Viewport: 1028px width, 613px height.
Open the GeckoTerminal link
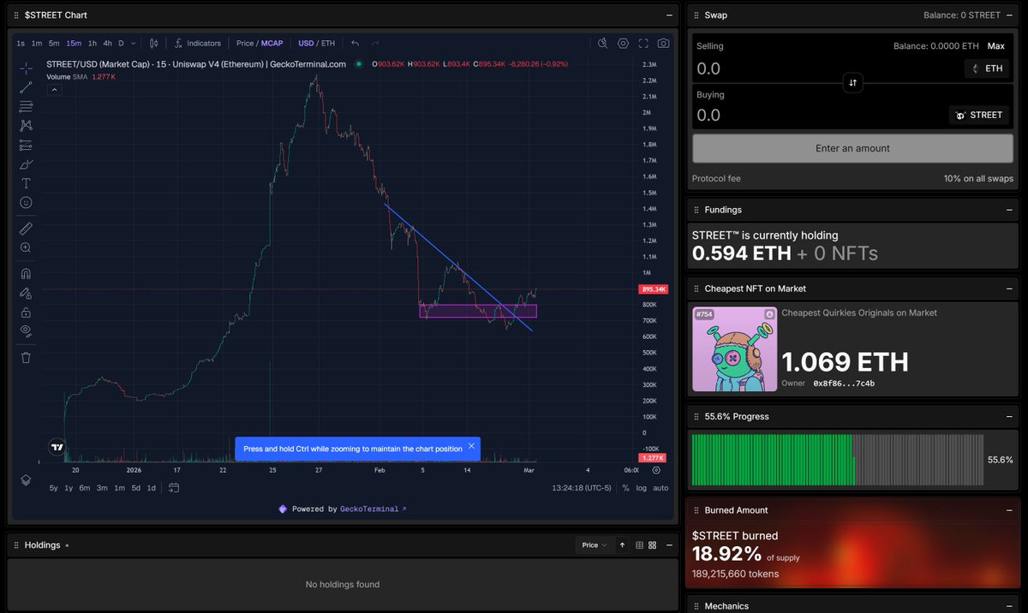point(373,509)
